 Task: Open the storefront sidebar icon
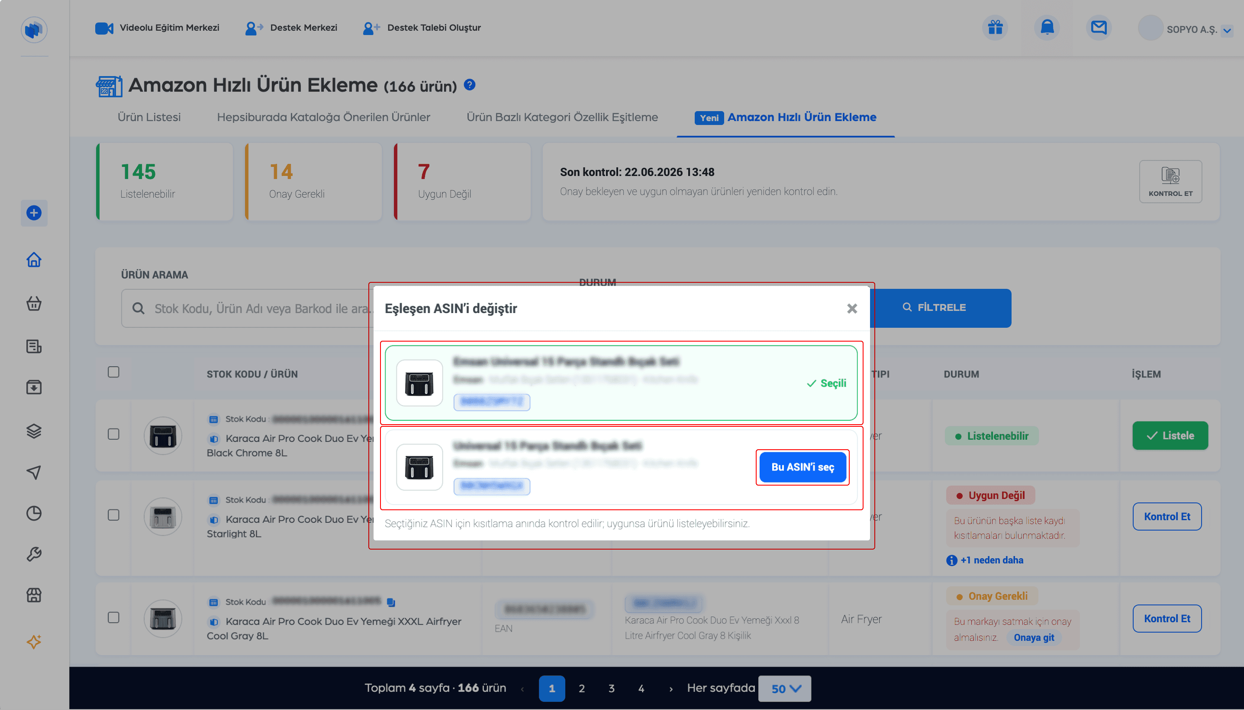tap(34, 595)
